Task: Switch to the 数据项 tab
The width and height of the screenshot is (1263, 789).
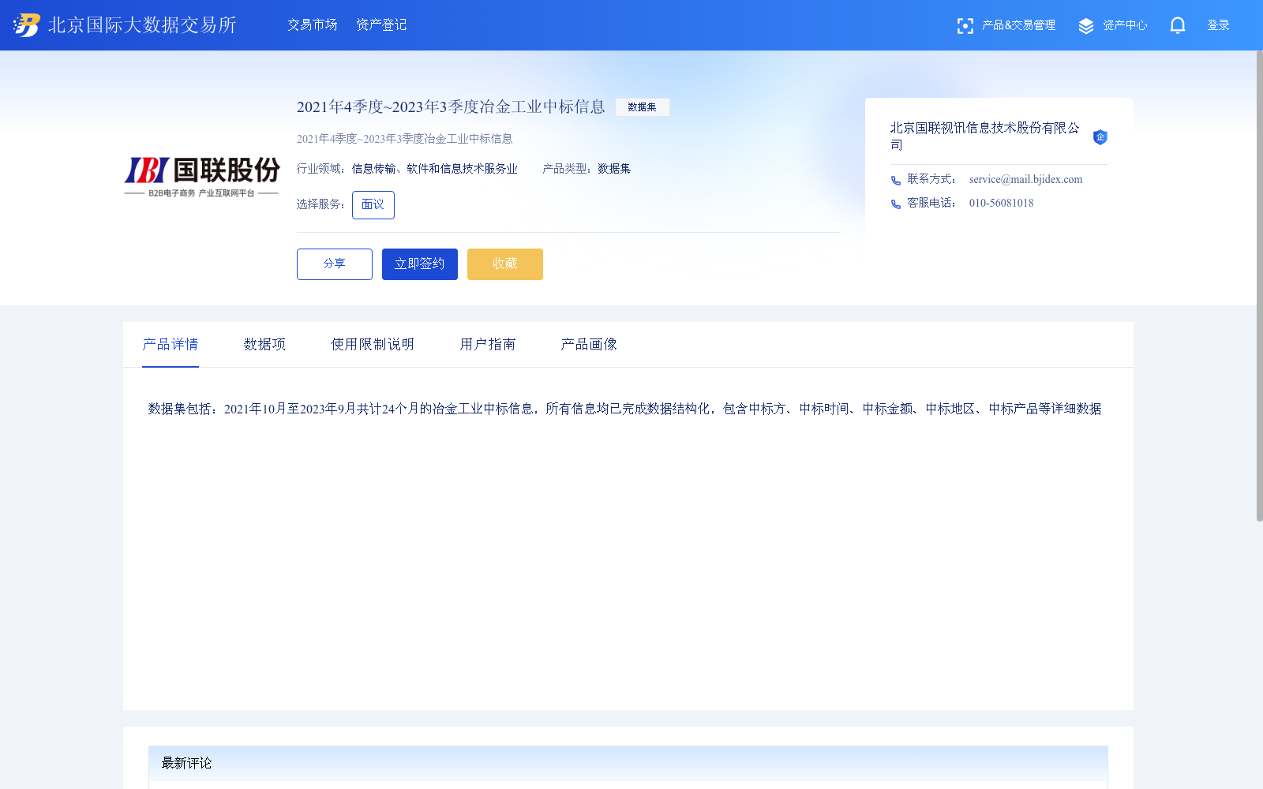Action: click(x=264, y=344)
